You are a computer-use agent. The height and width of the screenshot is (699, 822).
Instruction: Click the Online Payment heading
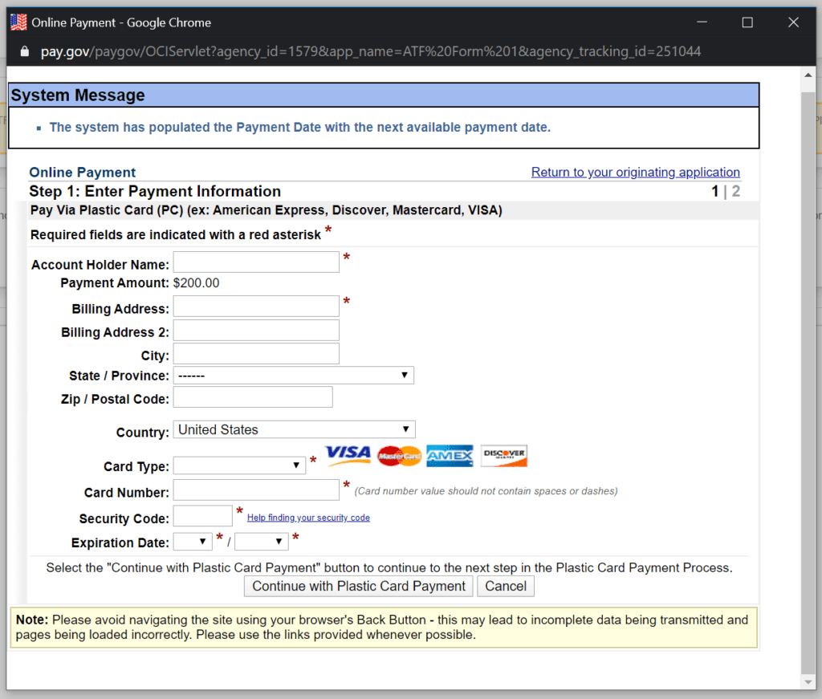tap(83, 173)
